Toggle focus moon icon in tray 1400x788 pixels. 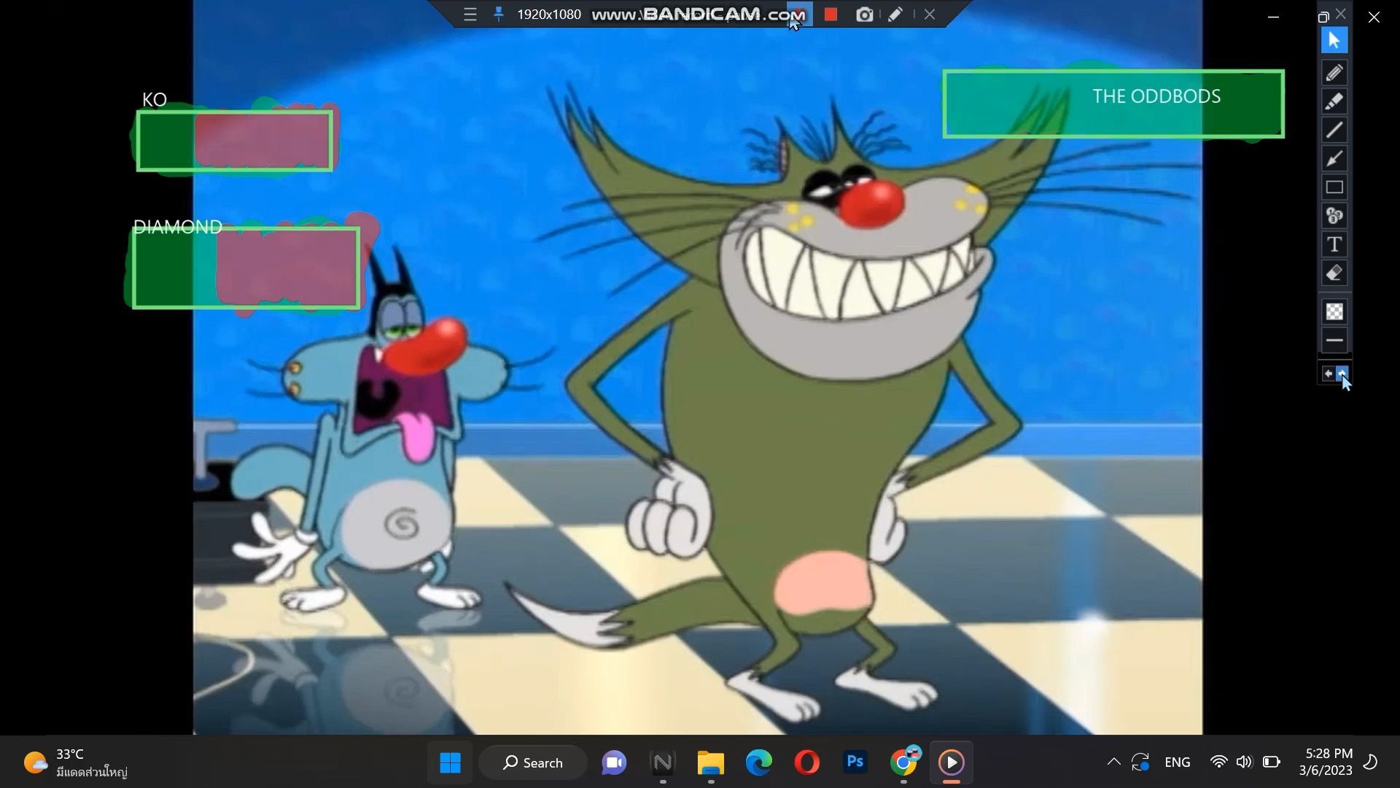coord(1371,762)
